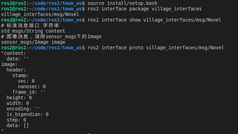Click the 'std_msgs/String content' line

pos(33,31)
